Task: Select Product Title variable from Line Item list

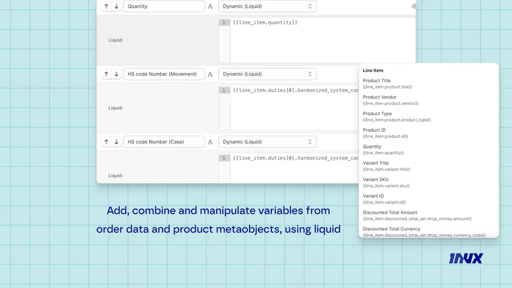Action: [x=387, y=84]
